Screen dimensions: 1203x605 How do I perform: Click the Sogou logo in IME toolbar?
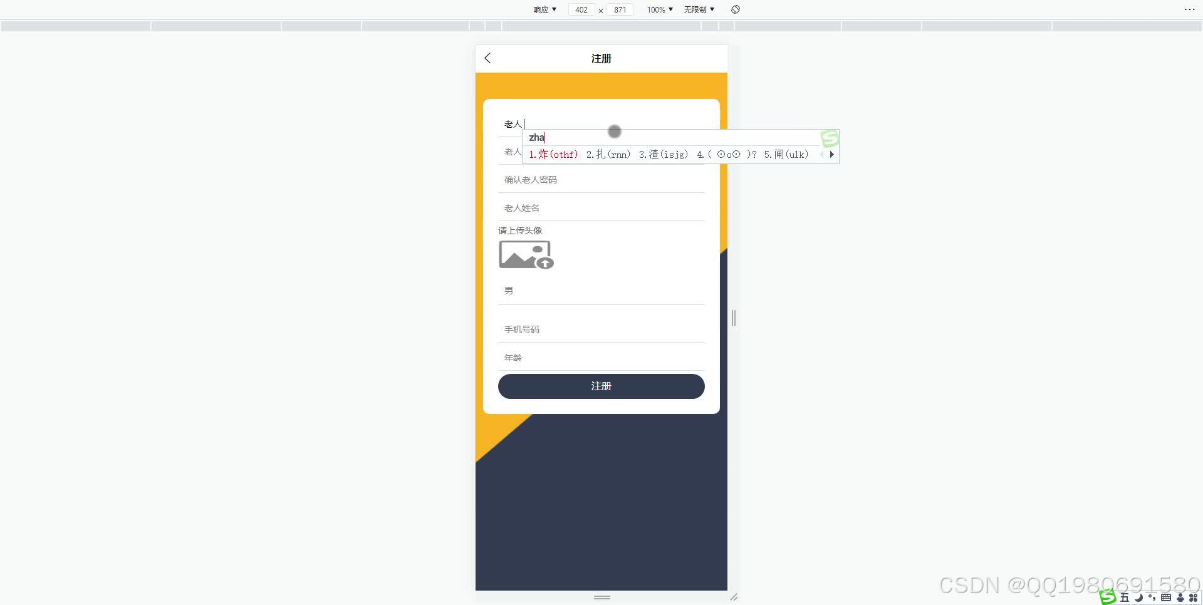1108,597
